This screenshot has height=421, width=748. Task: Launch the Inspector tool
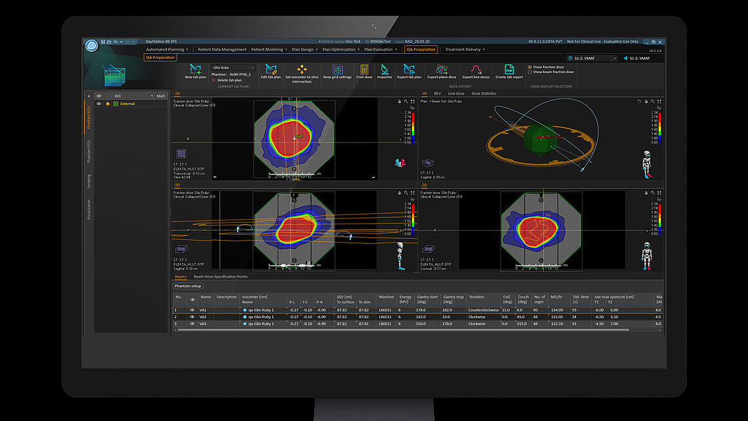click(384, 71)
